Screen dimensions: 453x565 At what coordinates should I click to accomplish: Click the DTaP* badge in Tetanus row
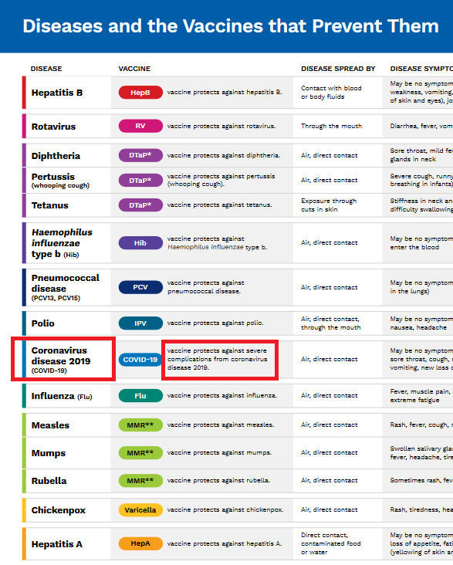coord(140,205)
